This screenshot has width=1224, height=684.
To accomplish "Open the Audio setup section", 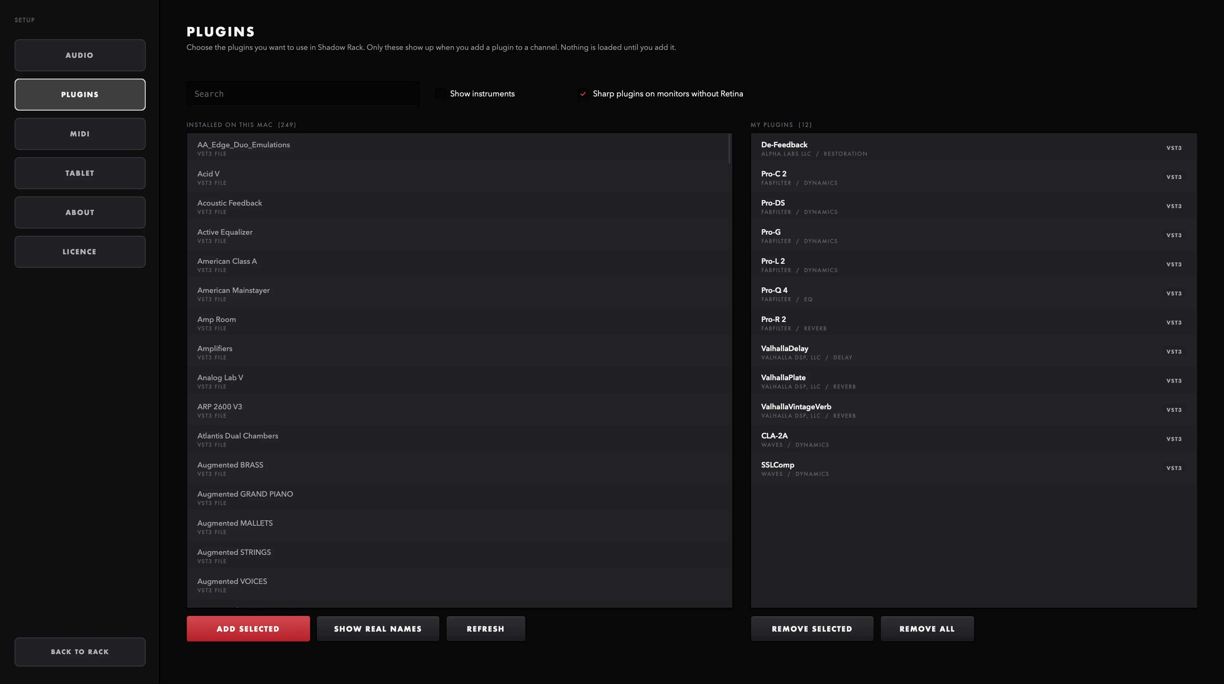I will (x=80, y=55).
